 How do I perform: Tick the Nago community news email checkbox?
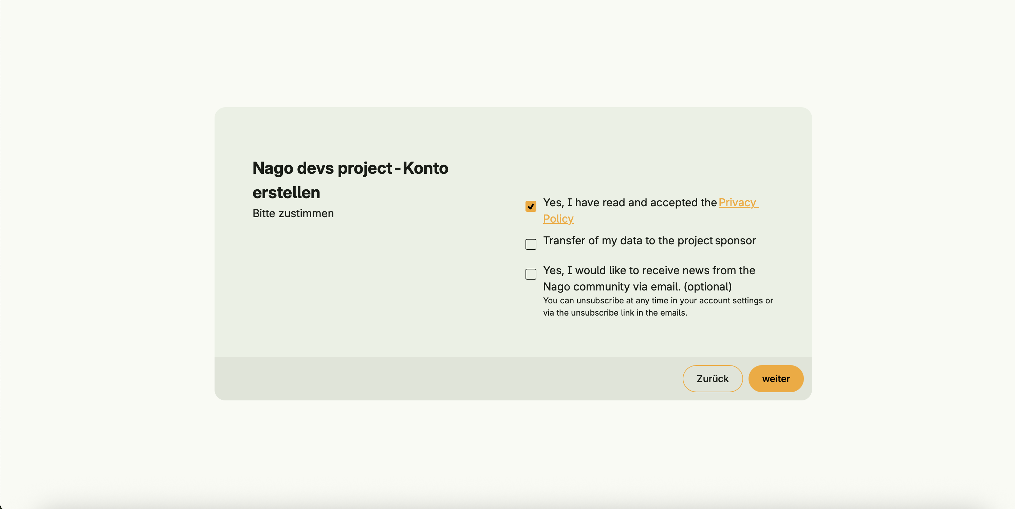point(530,274)
